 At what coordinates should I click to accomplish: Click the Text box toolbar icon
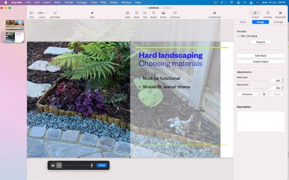145,13
